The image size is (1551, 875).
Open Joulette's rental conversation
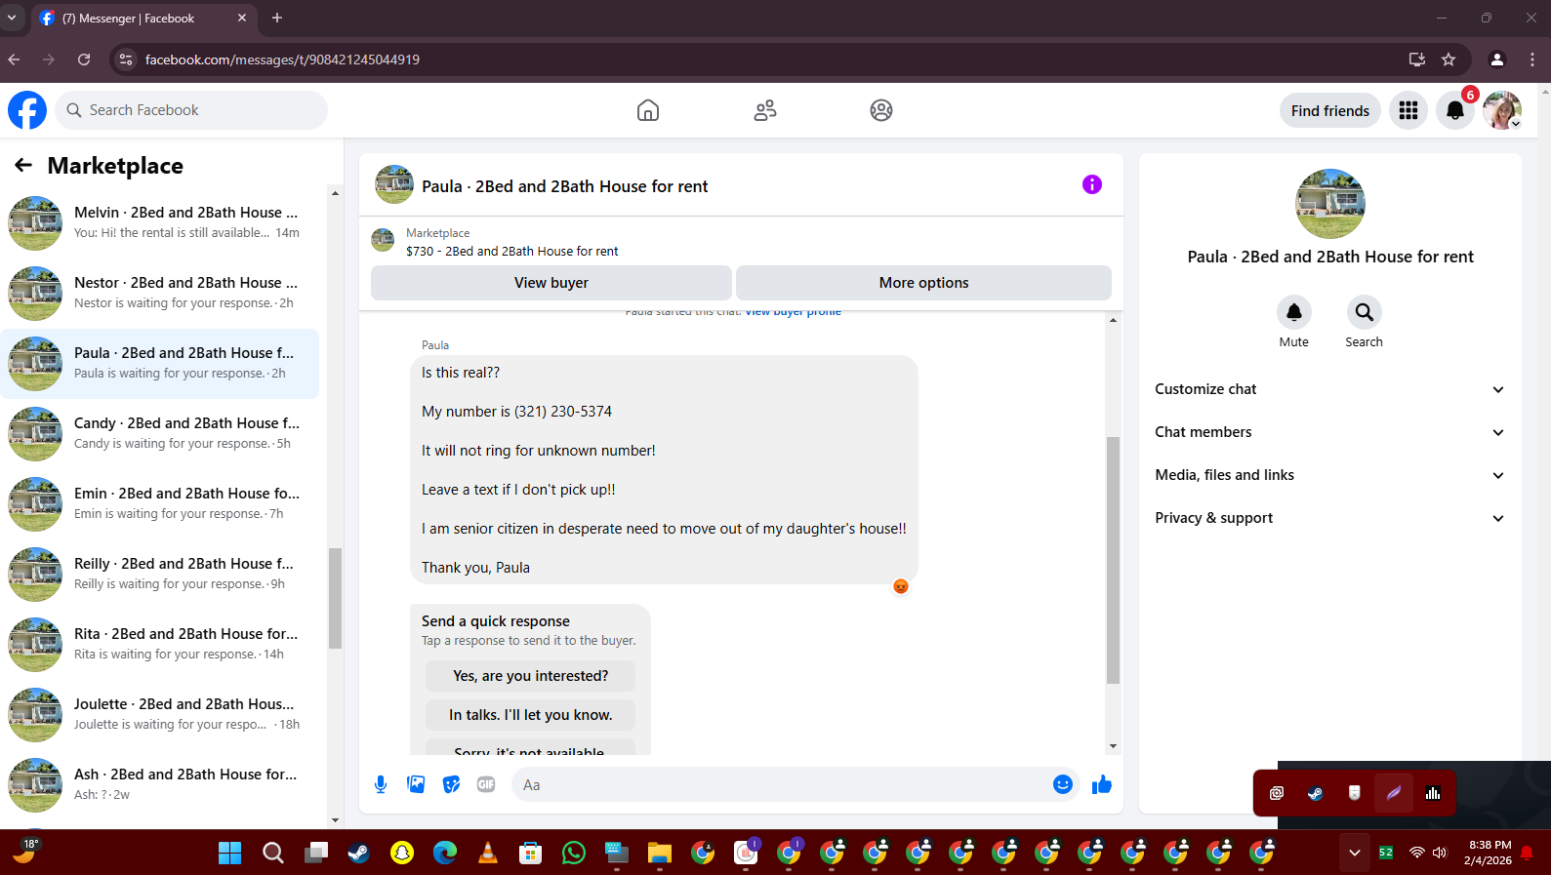click(160, 715)
